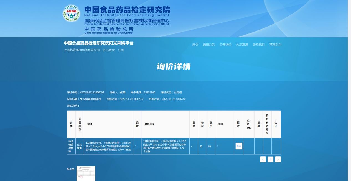
Task: Go to 公示澄清 clarification page
Action: [242, 45]
